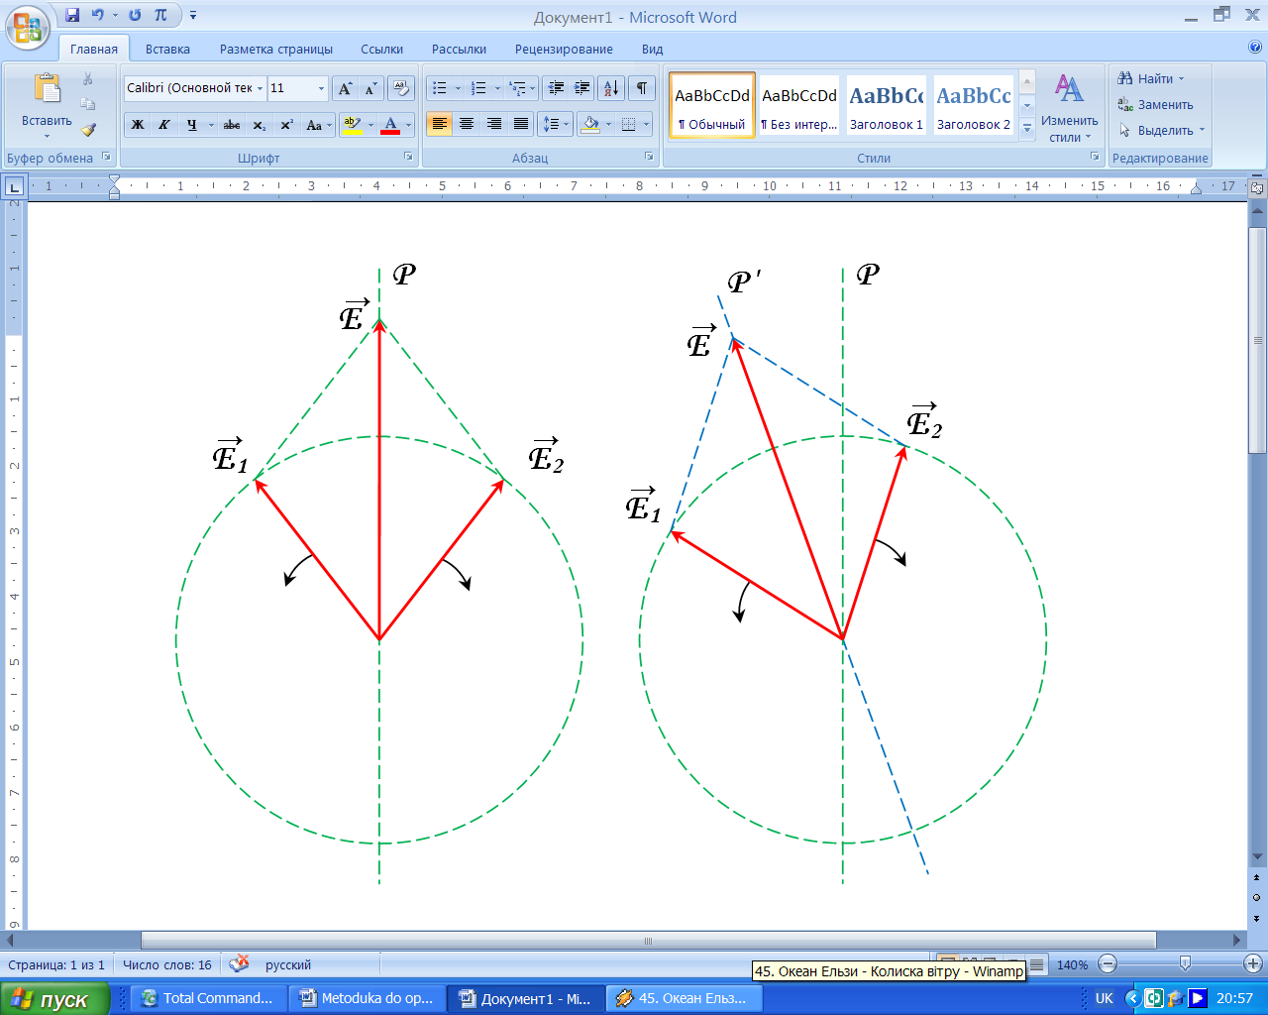Viewport: 1268px width, 1015px height.
Task: Click the Выделить button
Action: 1161,130
